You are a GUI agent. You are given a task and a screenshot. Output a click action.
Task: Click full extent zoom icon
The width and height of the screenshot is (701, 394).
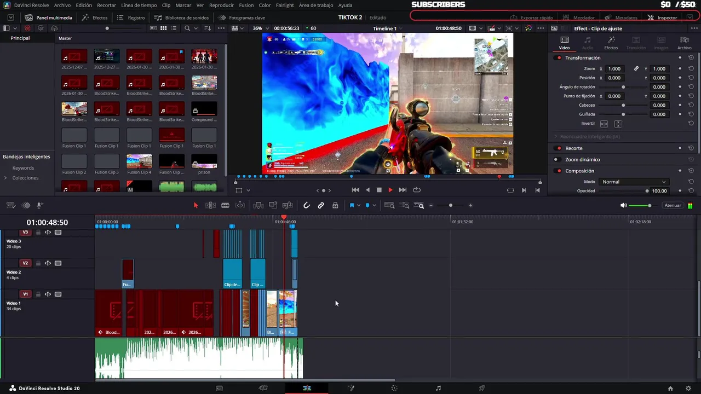389,205
